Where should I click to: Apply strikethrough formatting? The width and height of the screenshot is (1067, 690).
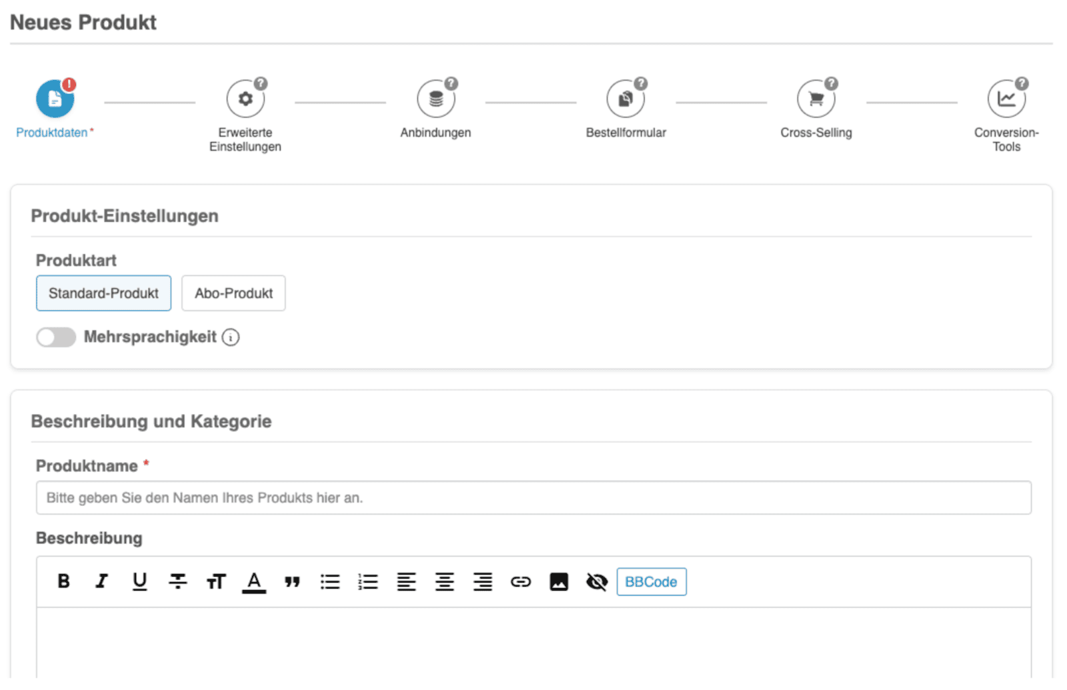click(177, 581)
